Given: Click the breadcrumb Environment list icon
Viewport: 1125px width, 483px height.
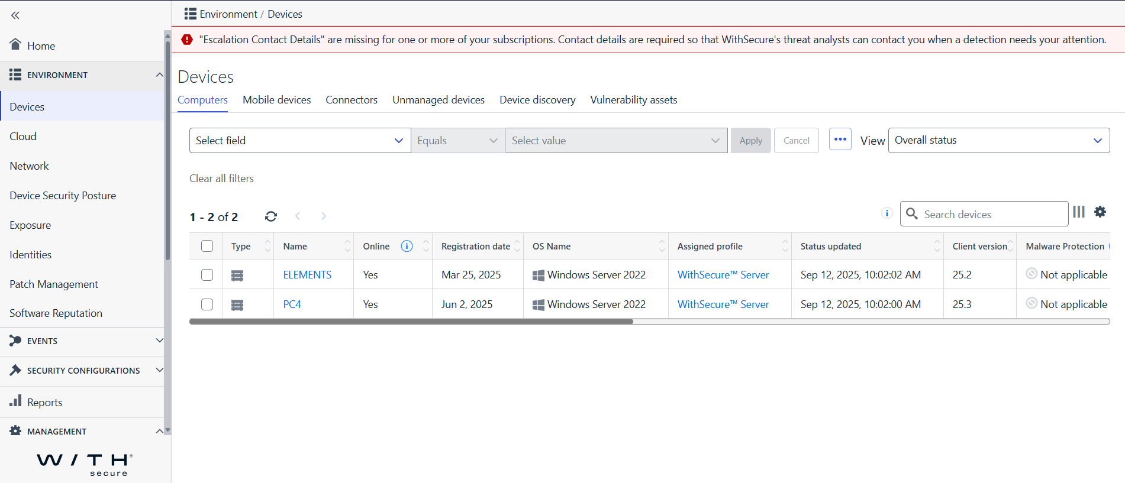Looking at the screenshot, I should (190, 14).
